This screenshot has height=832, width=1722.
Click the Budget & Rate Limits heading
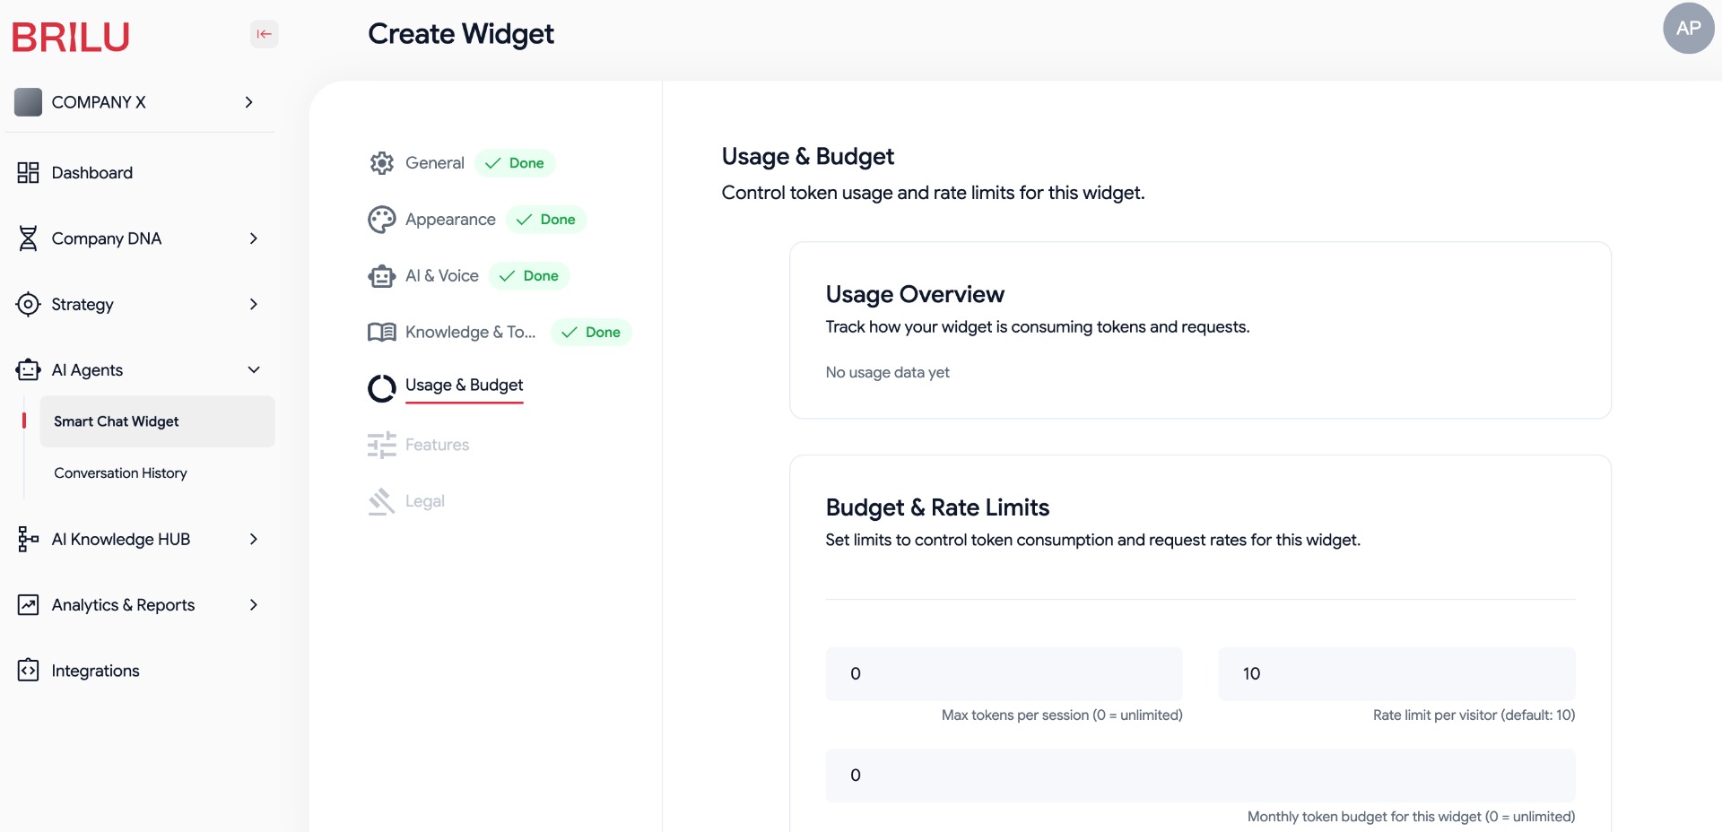tap(937, 507)
